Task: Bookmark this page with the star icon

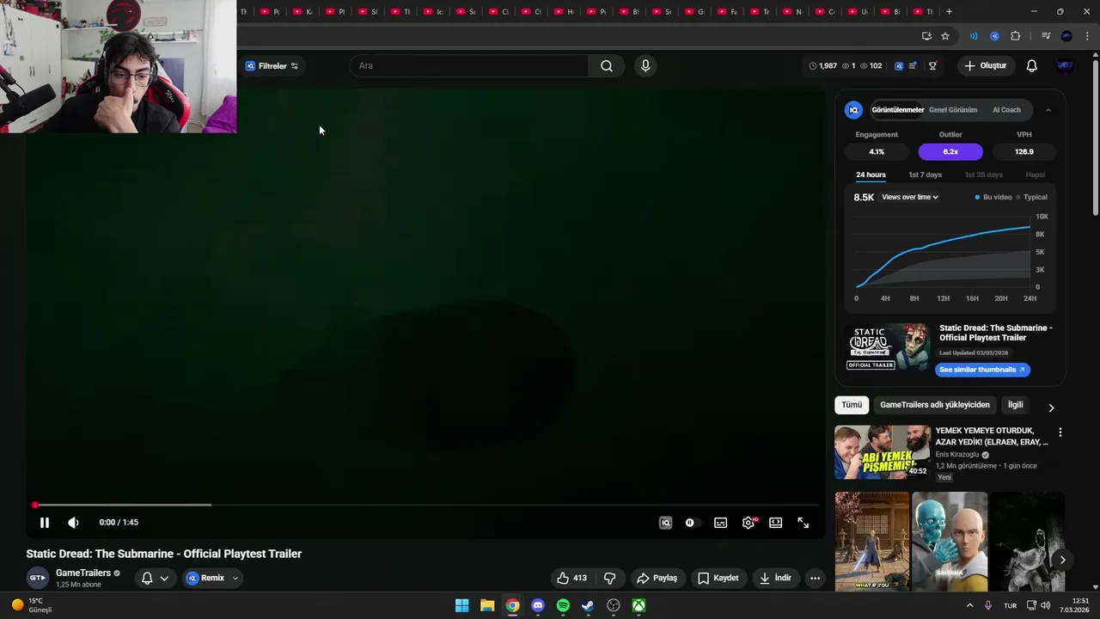Action: 945,36
